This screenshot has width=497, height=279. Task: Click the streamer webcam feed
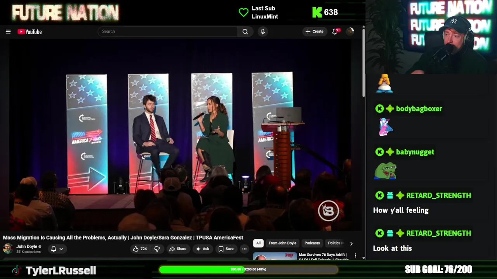[x=431, y=37]
